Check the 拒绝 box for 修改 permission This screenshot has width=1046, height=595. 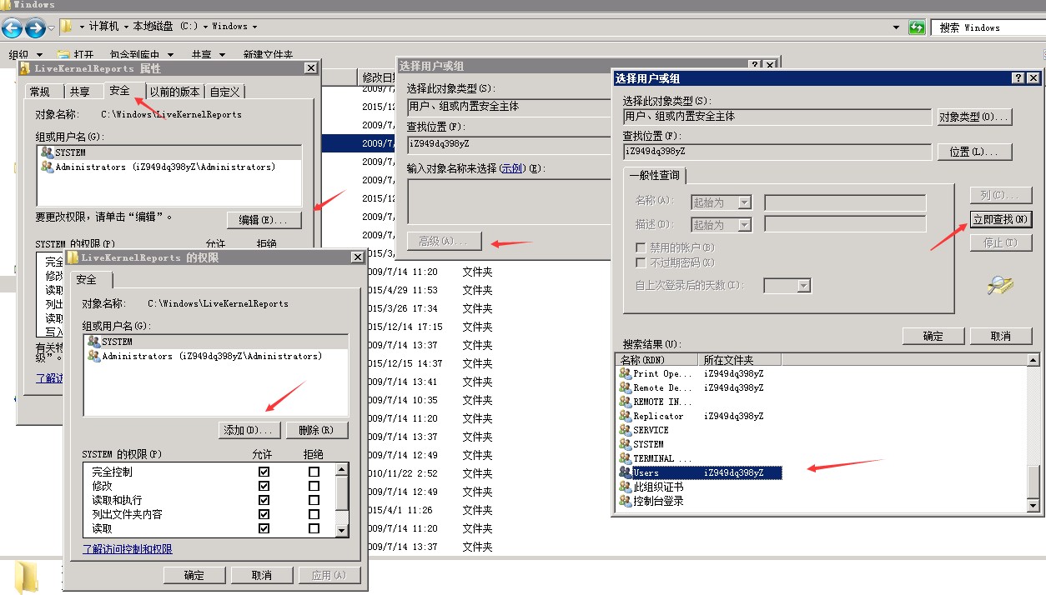point(314,486)
